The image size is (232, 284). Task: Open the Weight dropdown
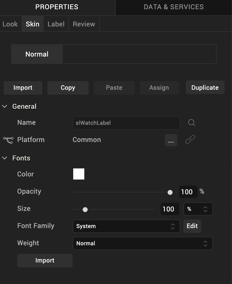(142, 243)
